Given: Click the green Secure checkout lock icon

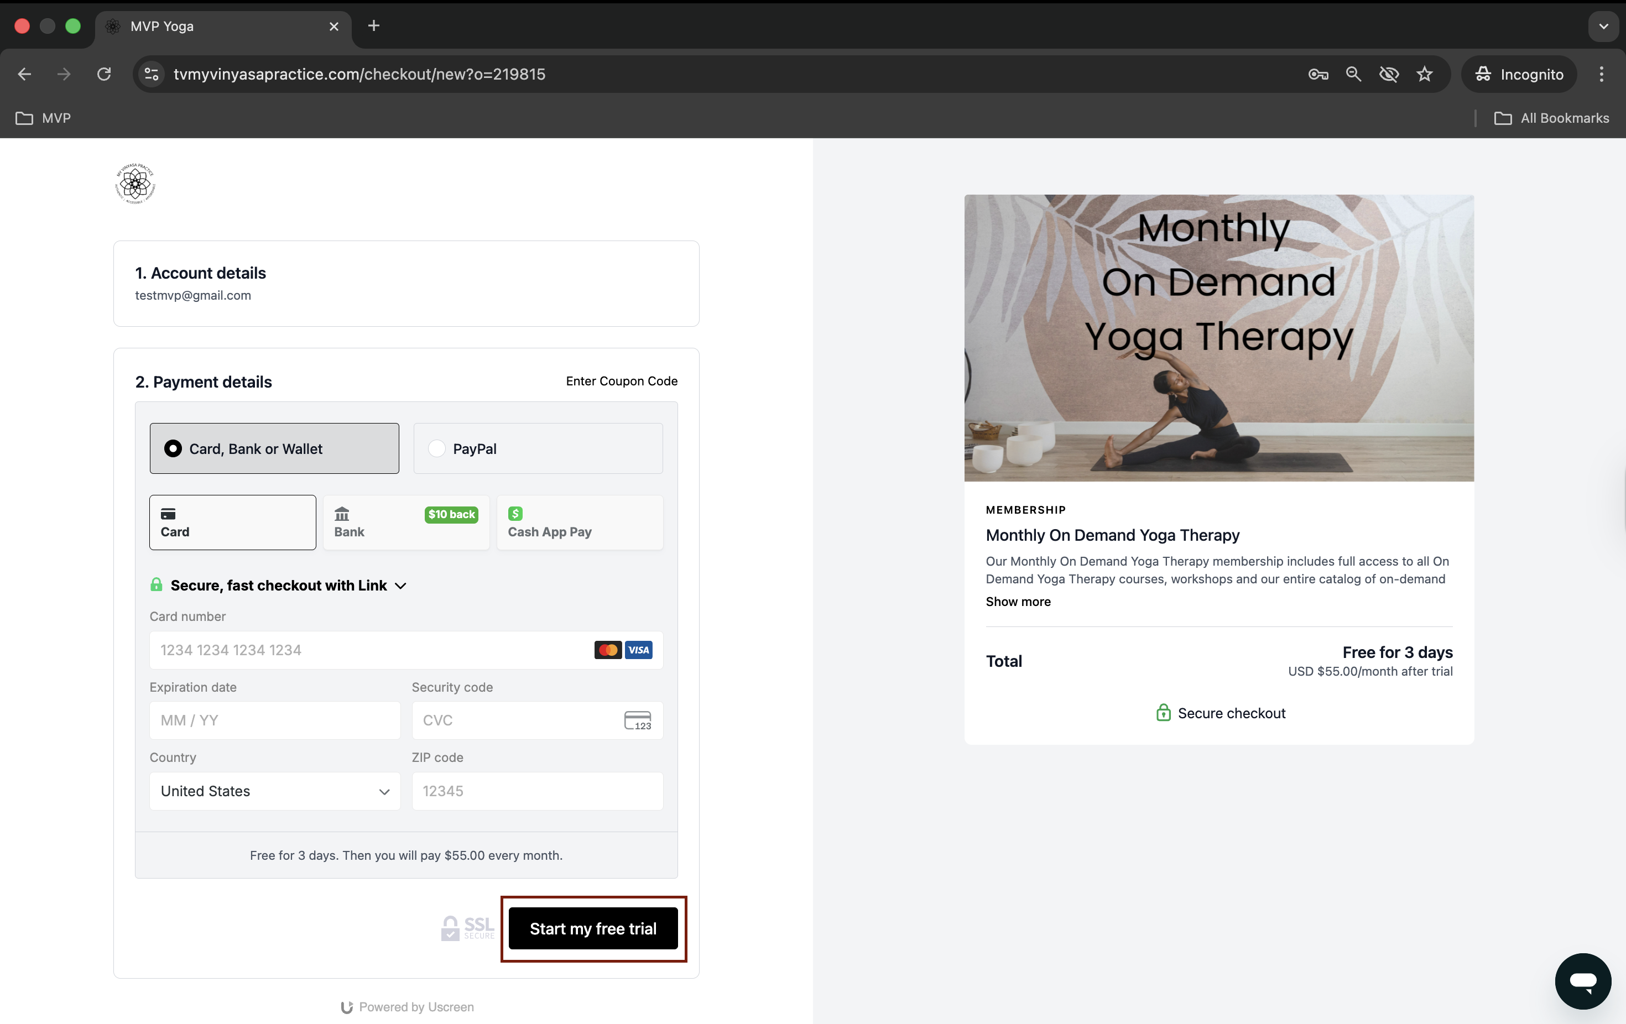Looking at the screenshot, I should pyautogui.click(x=1163, y=713).
